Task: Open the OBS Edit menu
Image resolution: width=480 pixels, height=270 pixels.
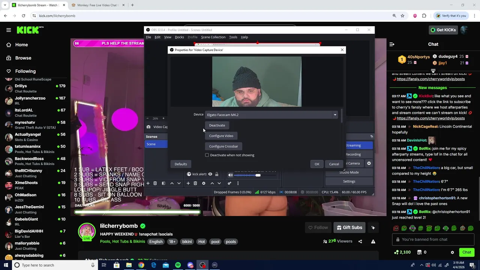Action: [157, 37]
